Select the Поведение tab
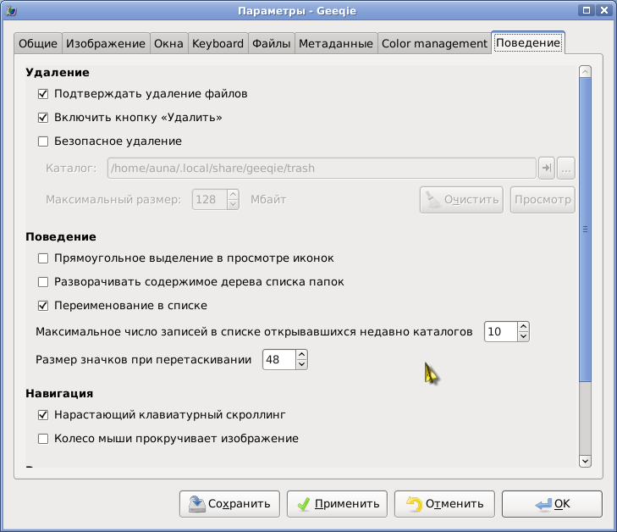617x532 pixels. pyautogui.click(x=528, y=42)
